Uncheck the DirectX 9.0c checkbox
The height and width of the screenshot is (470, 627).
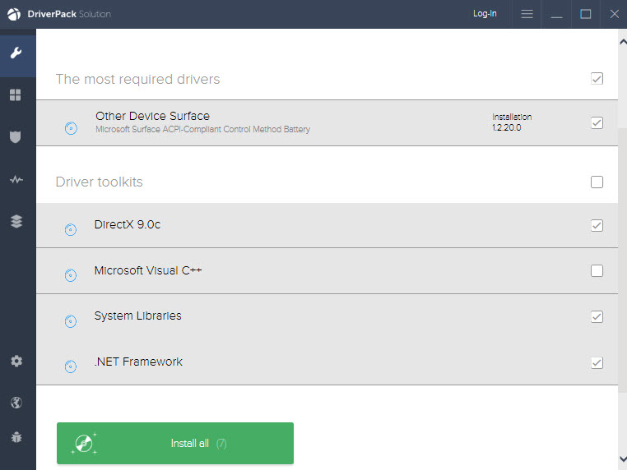tap(597, 226)
